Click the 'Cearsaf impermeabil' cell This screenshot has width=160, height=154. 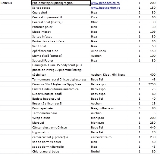coord(61,17)
